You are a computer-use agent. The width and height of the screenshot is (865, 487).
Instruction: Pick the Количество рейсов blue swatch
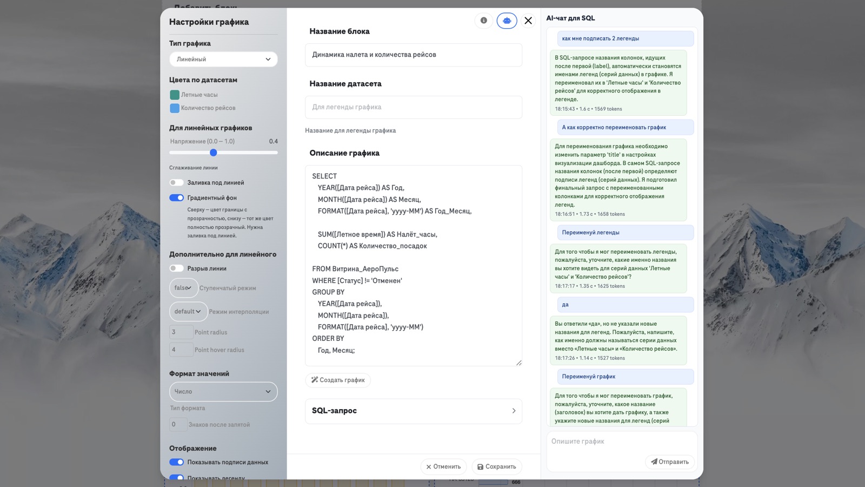point(175,108)
